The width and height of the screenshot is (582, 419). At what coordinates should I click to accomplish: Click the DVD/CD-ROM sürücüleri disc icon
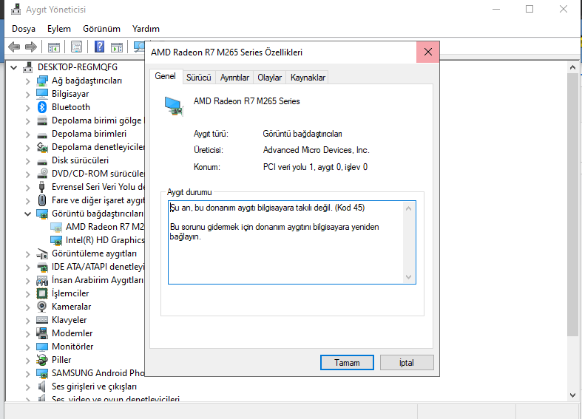pos(42,174)
